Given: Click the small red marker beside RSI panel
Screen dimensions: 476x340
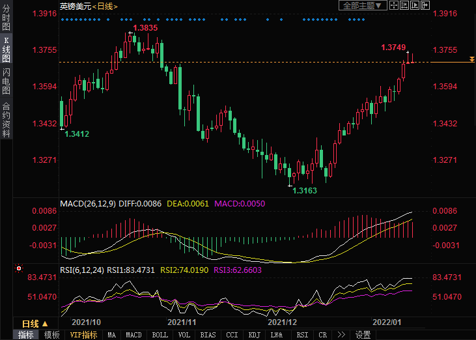Looking at the screenshot, I should pyautogui.click(x=18, y=268).
